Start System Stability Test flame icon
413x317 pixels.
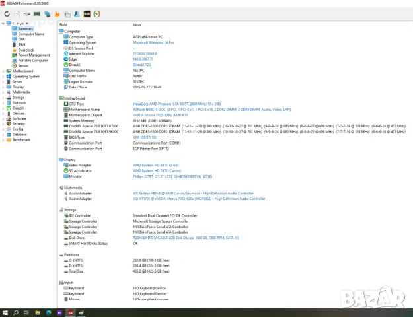[x=57, y=14]
